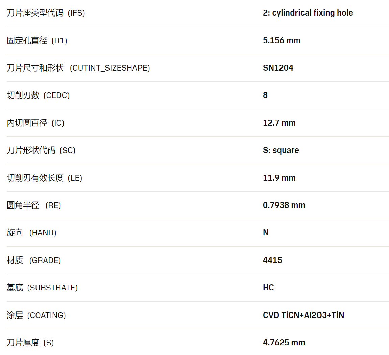Click the cutting edge count value 8

point(265,95)
